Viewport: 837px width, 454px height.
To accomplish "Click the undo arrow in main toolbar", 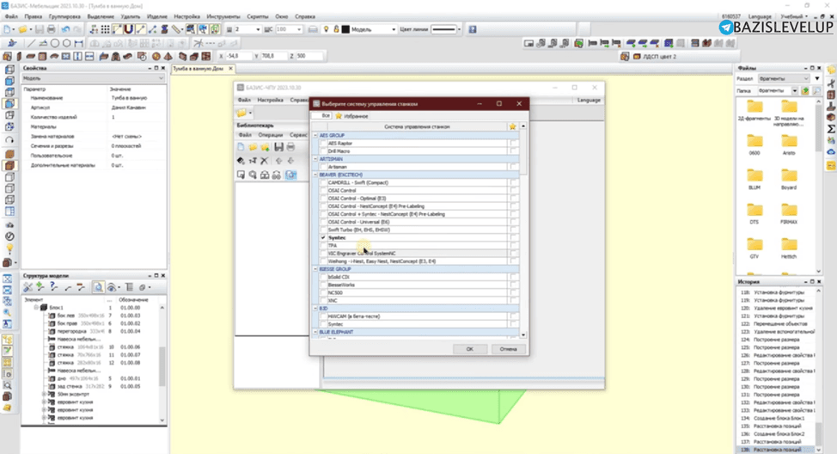I will click(x=65, y=29).
